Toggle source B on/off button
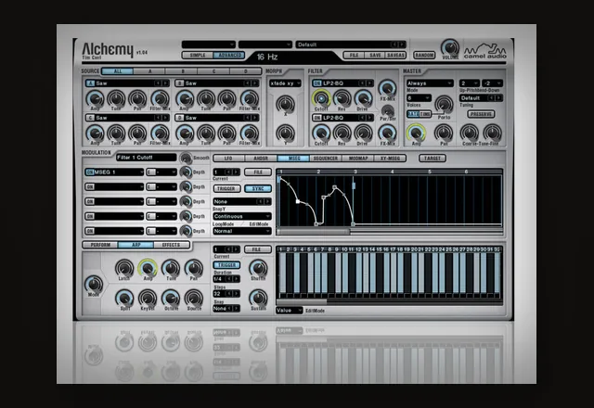Viewport: 594px width, 408px height. [x=180, y=83]
